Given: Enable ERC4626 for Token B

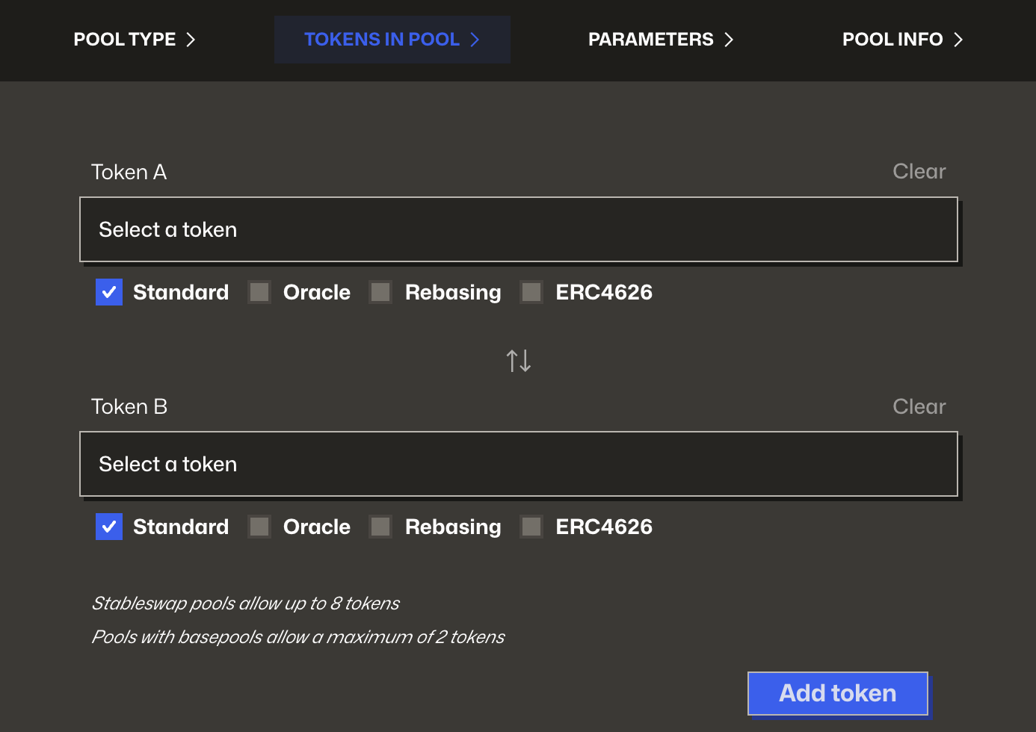Looking at the screenshot, I should tap(531, 527).
